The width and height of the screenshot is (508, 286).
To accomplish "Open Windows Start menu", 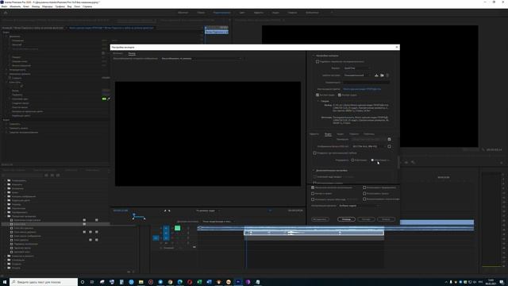I will coord(5,282).
